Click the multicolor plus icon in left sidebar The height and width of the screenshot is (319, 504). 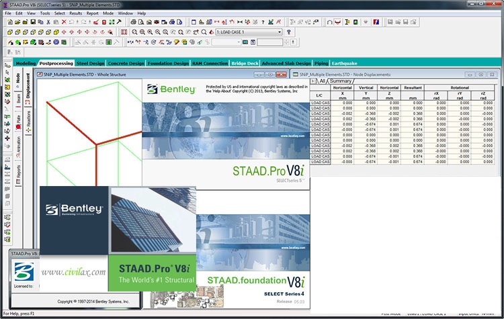pos(7,138)
